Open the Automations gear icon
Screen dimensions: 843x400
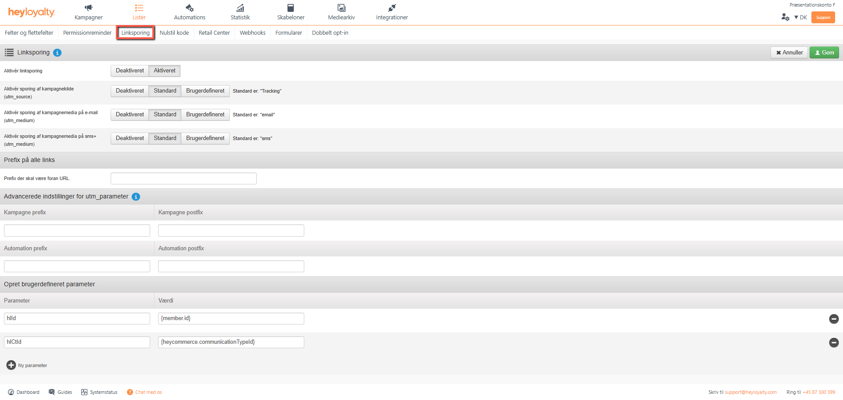tap(189, 8)
